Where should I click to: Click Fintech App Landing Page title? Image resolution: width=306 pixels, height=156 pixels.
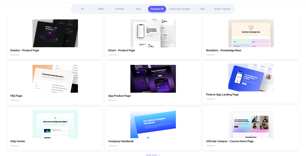point(222,94)
